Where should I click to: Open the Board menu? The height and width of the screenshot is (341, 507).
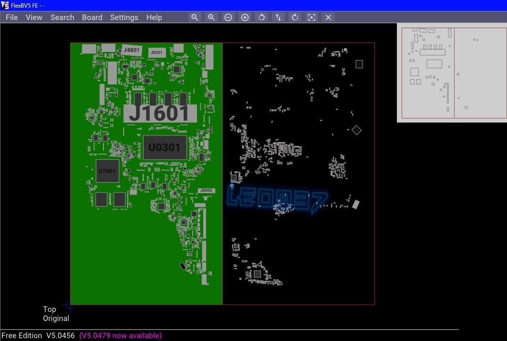(x=92, y=18)
